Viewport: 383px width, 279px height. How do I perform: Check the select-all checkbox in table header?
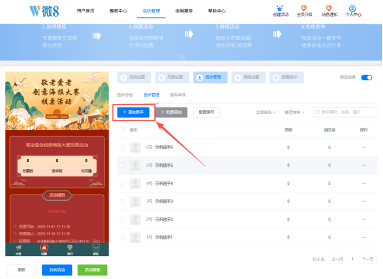122,129
